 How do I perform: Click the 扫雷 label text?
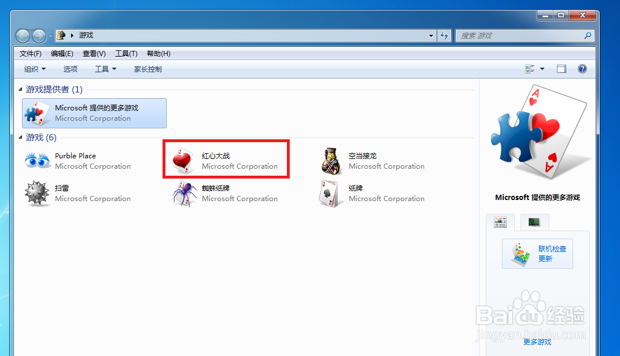click(62, 188)
